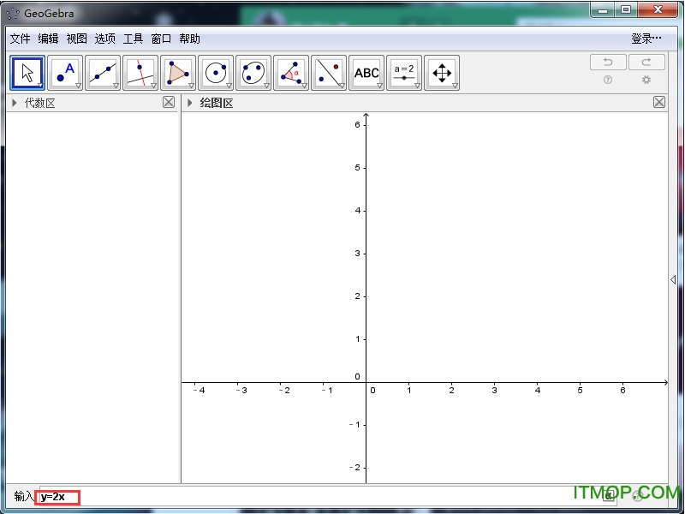Screen dimensions: 685x514
Task: Select the Move Graphics View tool
Action: pos(442,72)
